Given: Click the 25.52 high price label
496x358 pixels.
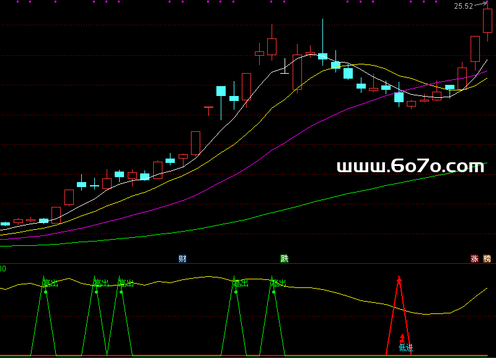Looking at the screenshot, I should (x=463, y=6).
